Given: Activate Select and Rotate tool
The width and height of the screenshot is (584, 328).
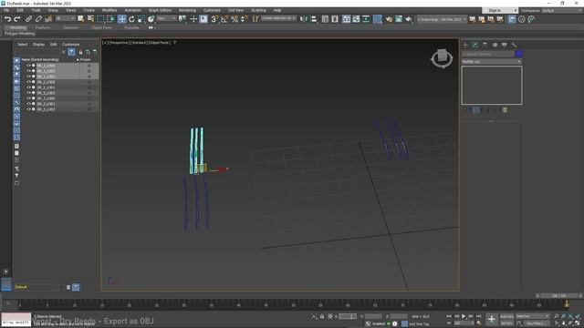Looking at the screenshot, I should (131, 19).
